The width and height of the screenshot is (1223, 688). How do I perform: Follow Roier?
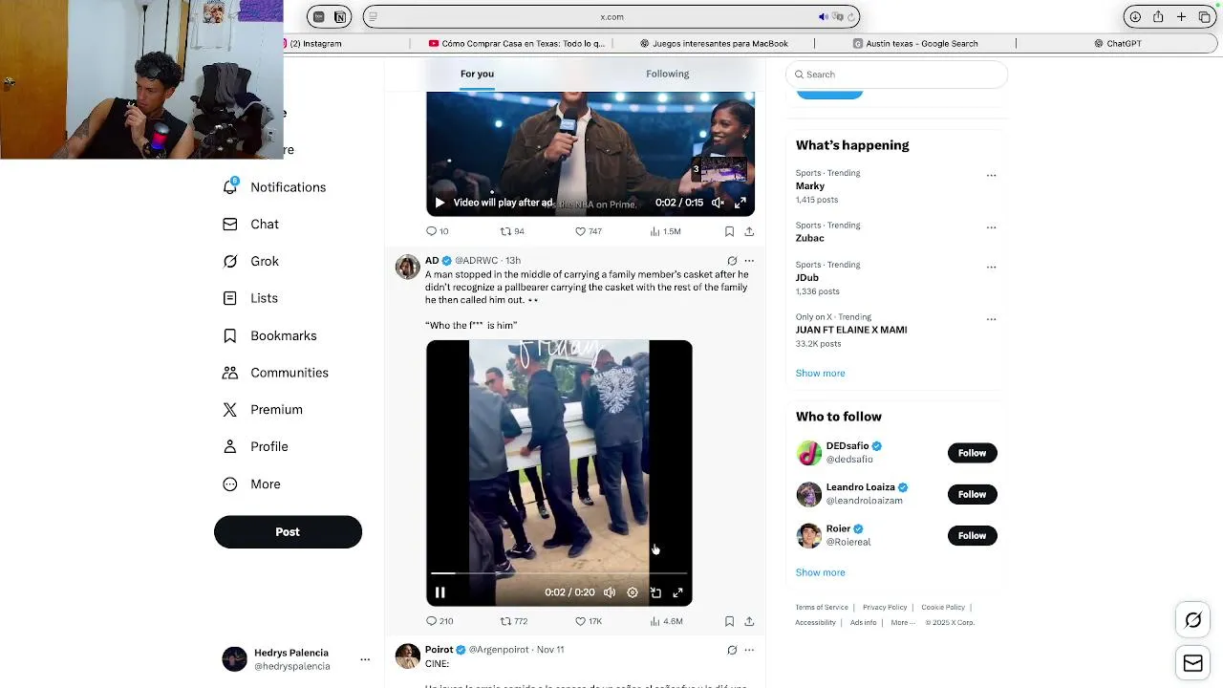click(x=972, y=535)
